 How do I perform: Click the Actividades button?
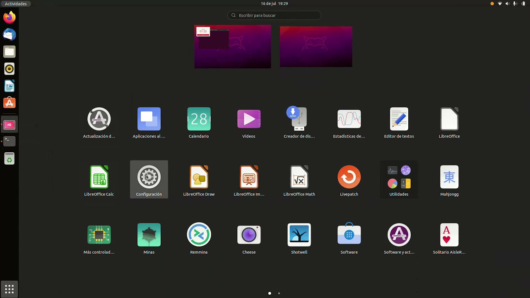click(x=16, y=4)
